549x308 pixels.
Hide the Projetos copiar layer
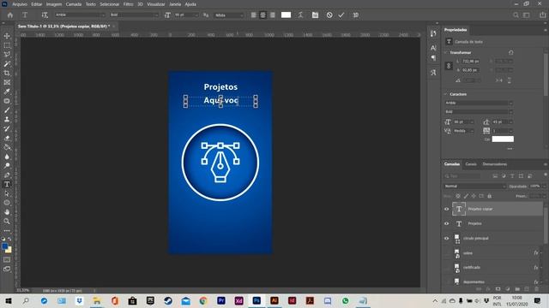click(446, 209)
